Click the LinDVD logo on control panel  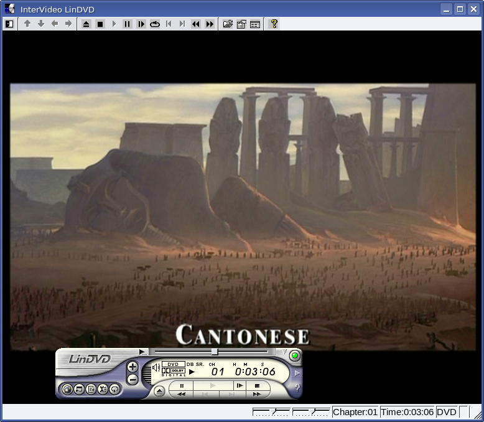pyautogui.click(x=90, y=359)
